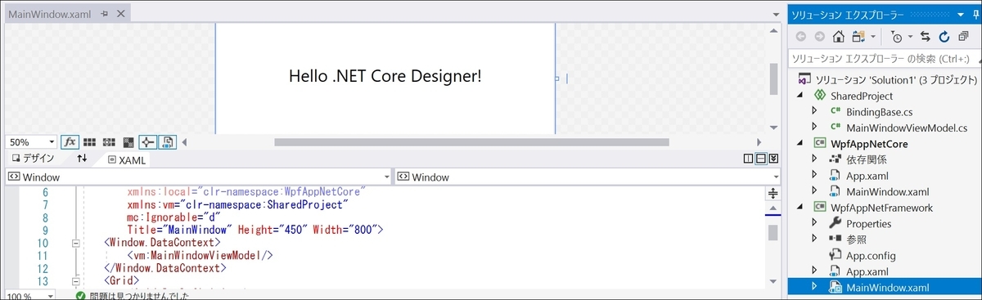Refresh the Solution Explorer

point(944,36)
